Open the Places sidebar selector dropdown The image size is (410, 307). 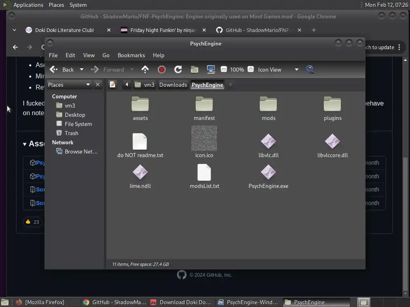click(69, 85)
